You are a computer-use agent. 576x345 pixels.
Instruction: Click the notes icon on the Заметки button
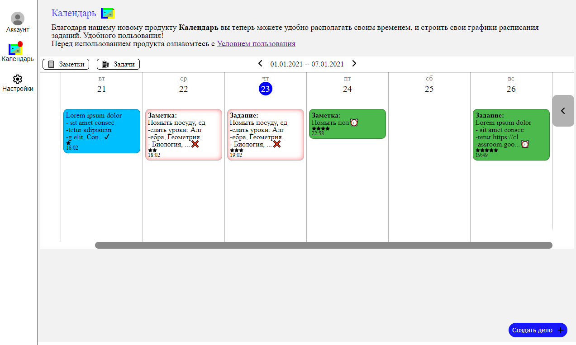pyautogui.click(x=51, y=64)
